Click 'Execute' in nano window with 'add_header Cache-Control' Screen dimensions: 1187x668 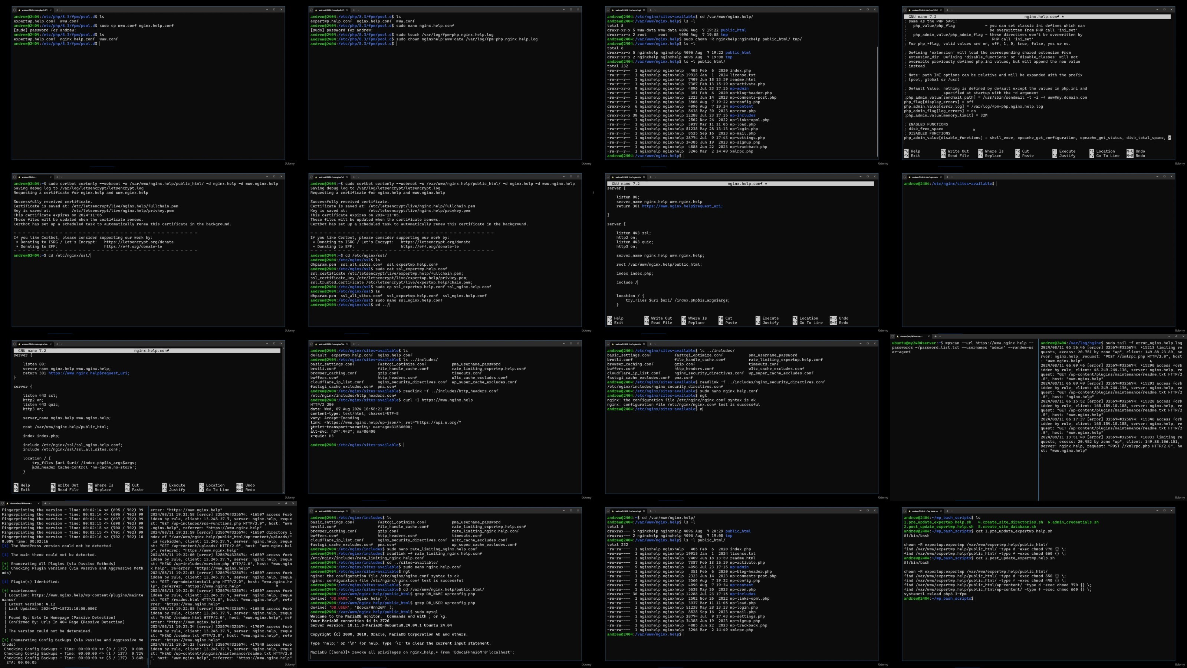(x=173, y=485)
